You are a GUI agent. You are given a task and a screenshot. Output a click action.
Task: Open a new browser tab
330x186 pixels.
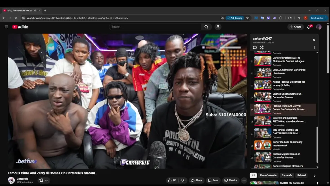(x=45, y=11)
